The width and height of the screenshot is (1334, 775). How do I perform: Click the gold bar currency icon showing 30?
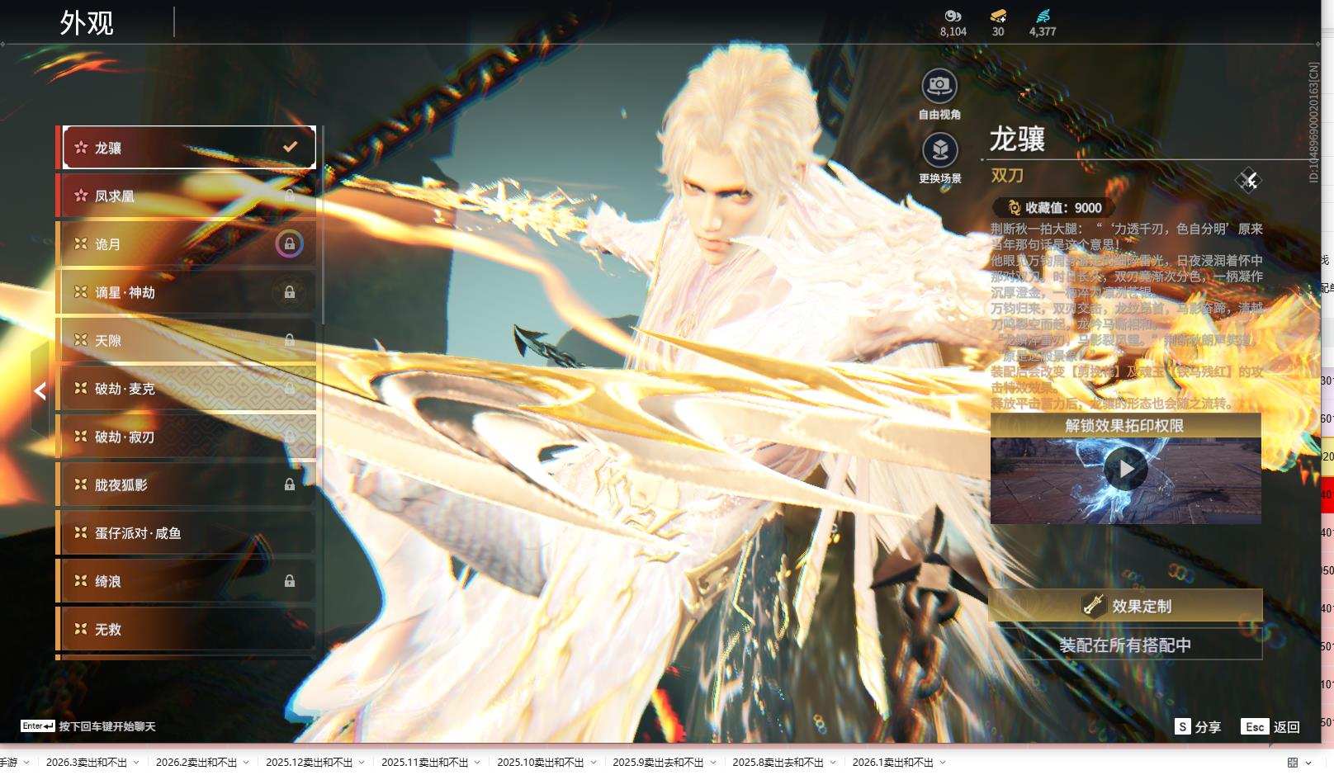tap(998, 16)
